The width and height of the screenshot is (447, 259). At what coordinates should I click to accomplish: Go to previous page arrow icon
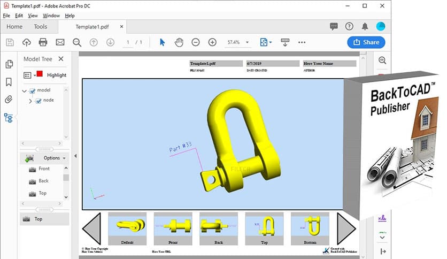pos(94,42)
